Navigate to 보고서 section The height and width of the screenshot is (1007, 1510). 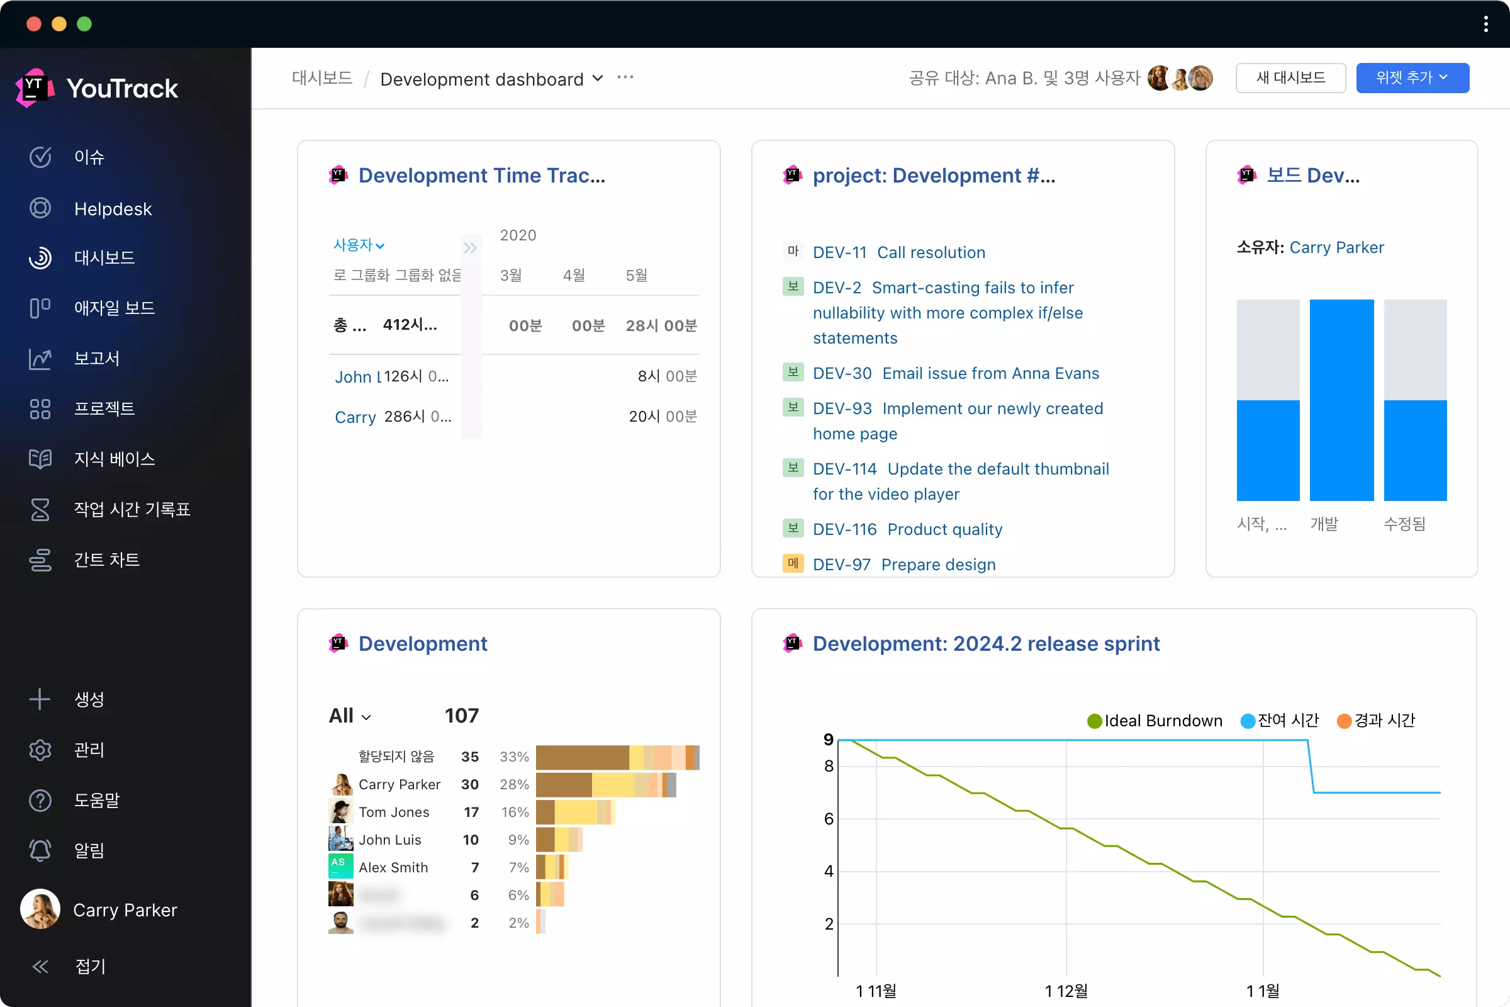coord(94,357)
